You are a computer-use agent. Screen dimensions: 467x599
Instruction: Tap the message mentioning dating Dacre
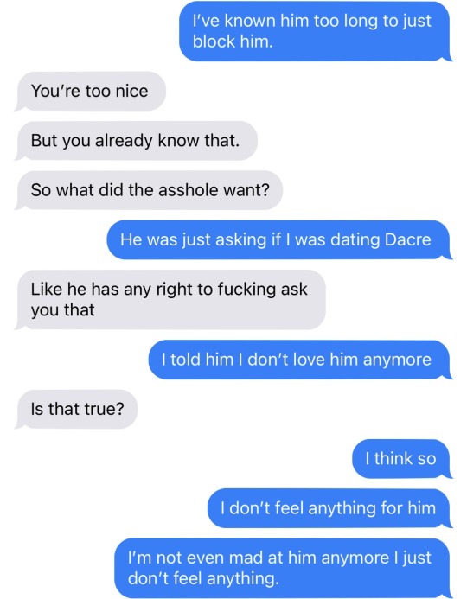[278, 240]
